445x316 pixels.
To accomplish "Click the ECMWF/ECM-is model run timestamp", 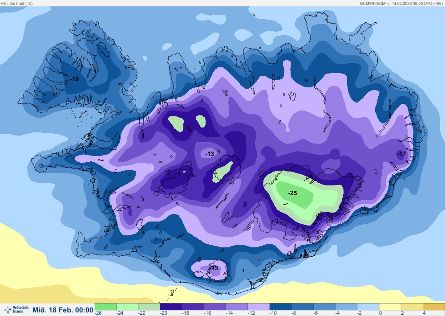I will click(x=401, y=4).
